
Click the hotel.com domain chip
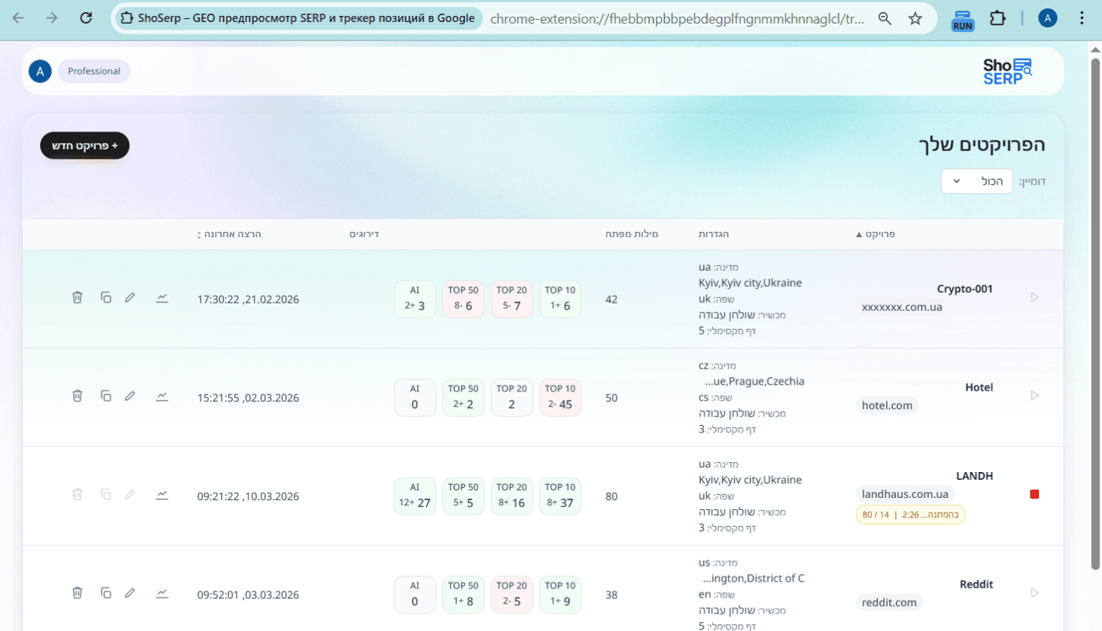pyautogui.click(x=887, y=405)
